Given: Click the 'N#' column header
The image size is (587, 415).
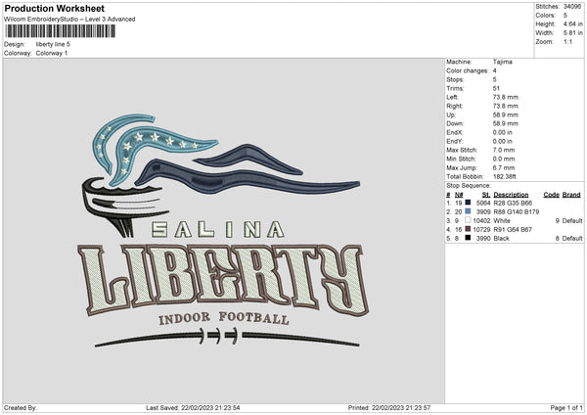Looking at the screenshot, I should coord(459,195).
